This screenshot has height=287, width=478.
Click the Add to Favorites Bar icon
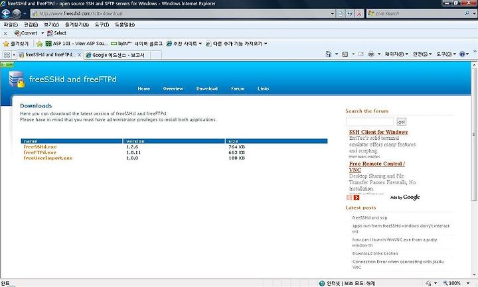tap(39, 44)
